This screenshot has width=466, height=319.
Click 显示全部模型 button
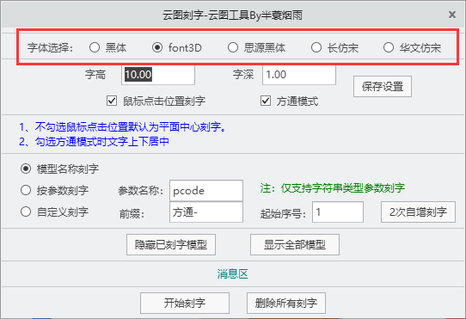click(x=295, y=245)
